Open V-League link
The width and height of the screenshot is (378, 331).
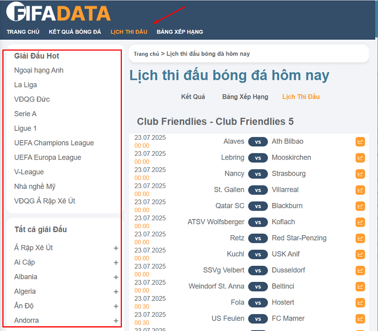pyautogui.click(x=29, y=172)
